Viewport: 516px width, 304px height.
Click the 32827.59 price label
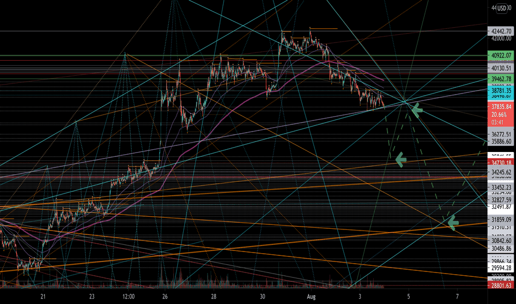pos(500,200)
